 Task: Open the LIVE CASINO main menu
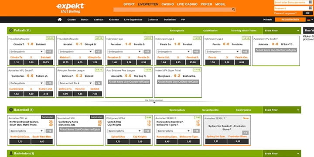tap(187, 4)
